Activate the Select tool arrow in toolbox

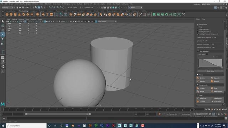[2, 21]
